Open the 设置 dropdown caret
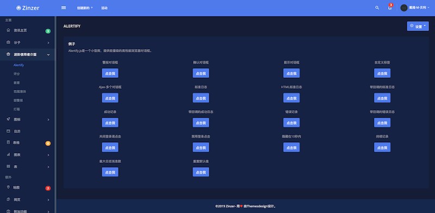 (x=425, y=26)
